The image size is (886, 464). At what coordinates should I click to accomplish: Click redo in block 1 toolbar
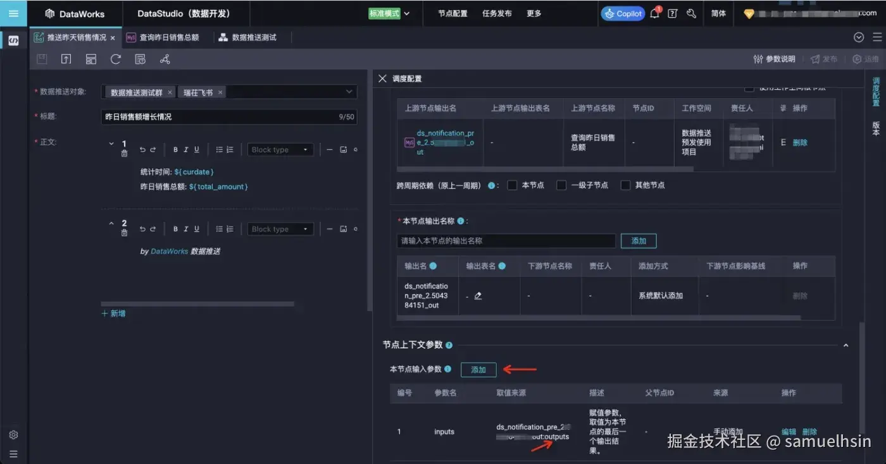[x=153, y=150]
